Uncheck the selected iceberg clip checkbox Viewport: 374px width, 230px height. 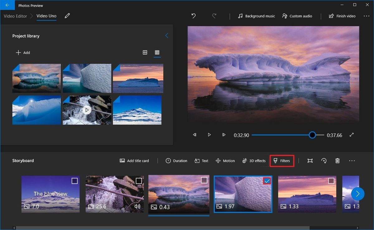[267, 180]
